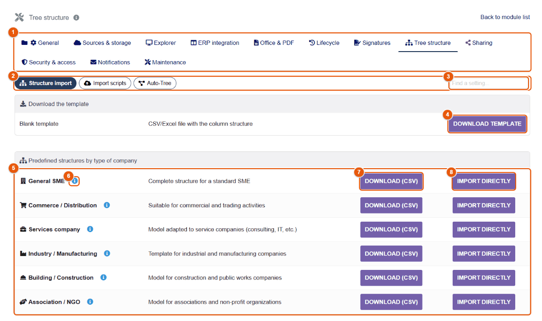Switch to the Lifecycle tab
Image resolution: width=542 pixels, height=321 pixels.
coord(324,43)
